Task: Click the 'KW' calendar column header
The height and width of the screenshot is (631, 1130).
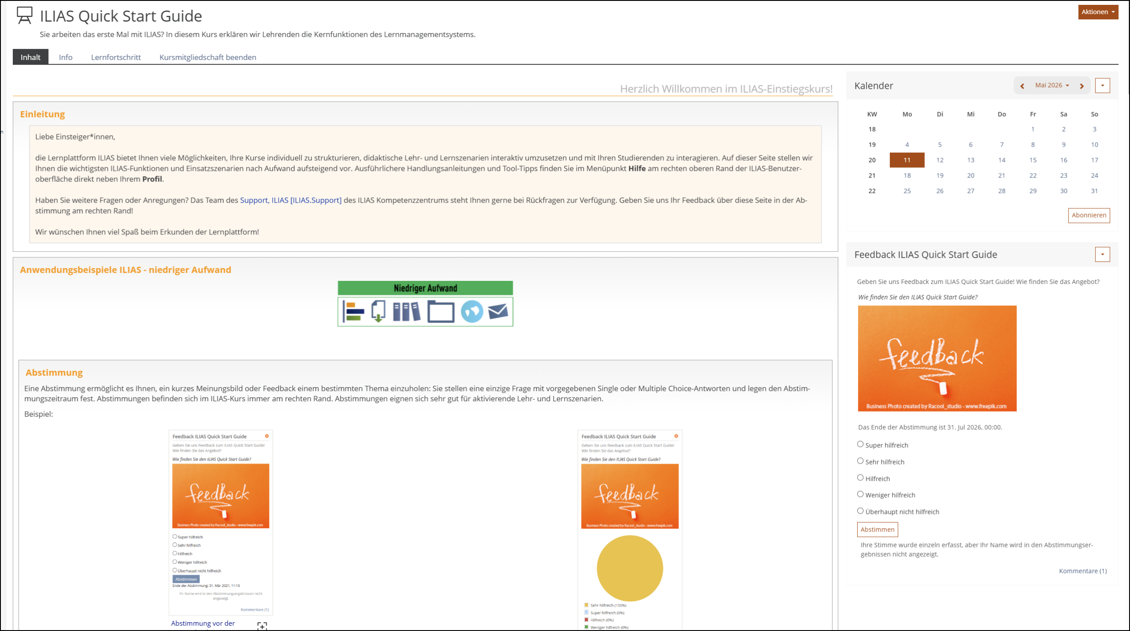Action: (x=872, y=114)
